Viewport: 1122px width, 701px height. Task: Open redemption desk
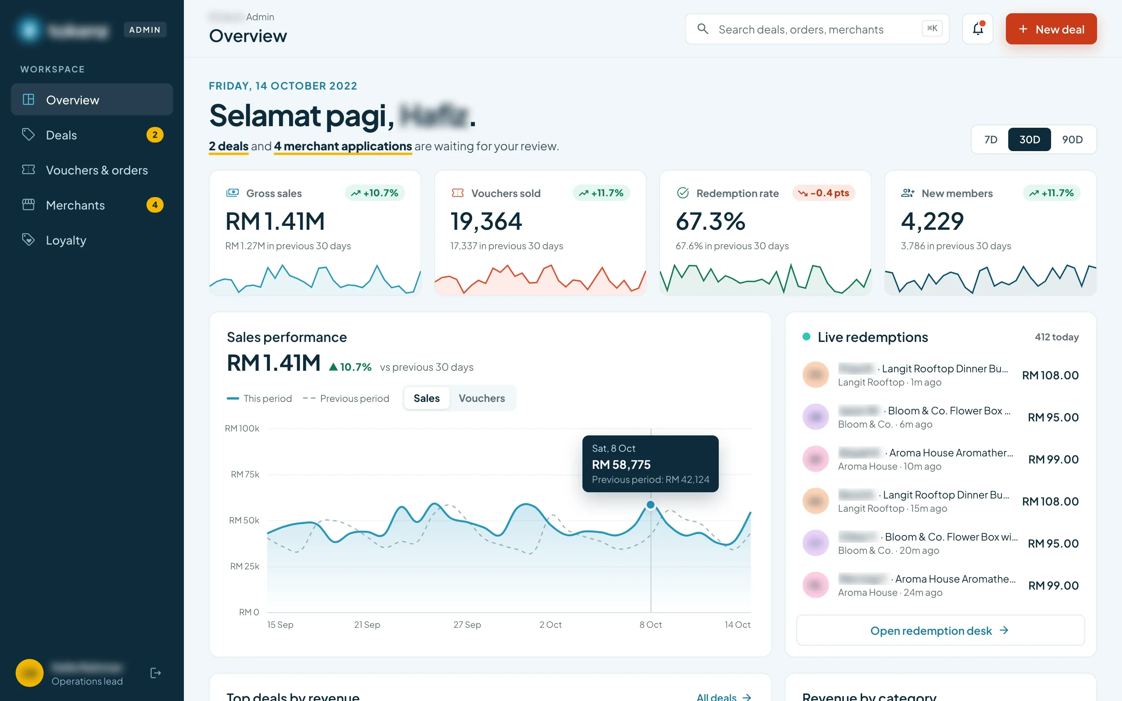point(940,631)
